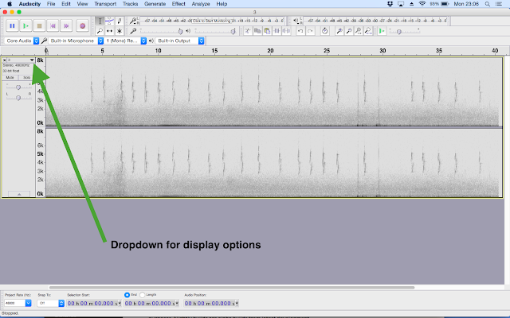Click the selection End time field
This screenshot has height=318, width=510.
[151, 303]
